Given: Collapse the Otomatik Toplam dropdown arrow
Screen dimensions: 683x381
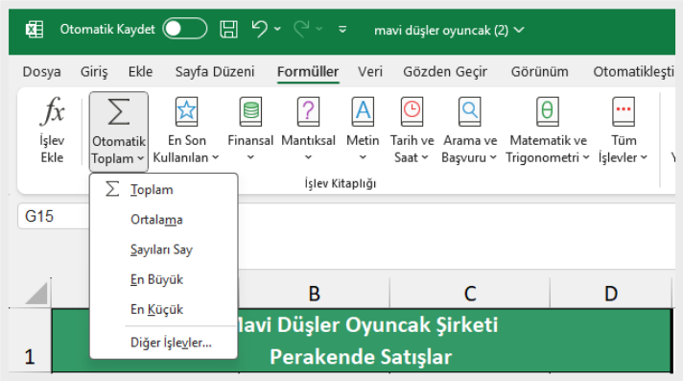Looking at the screenshot, I should [x=140, y=158].
